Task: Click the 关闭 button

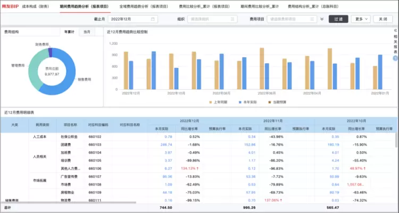Action: click(x=383, y=19)
